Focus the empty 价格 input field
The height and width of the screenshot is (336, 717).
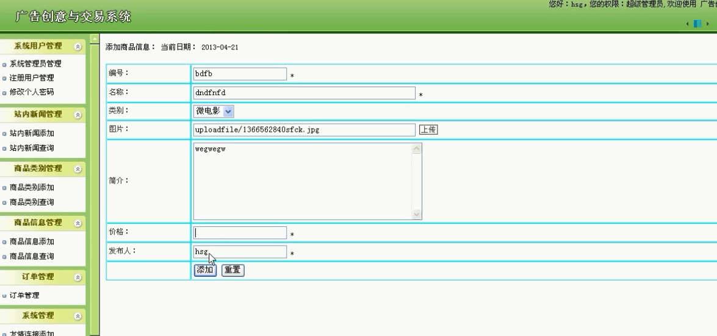[240, 233]
